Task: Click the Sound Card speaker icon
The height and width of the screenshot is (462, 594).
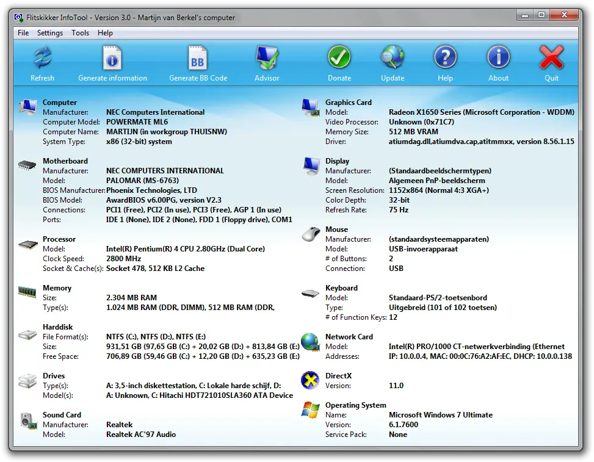Action: 27,420
